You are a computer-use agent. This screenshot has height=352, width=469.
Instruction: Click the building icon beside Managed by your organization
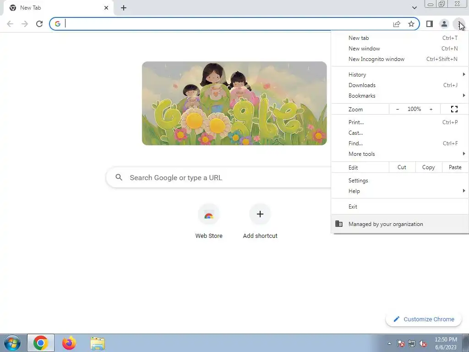[x=338, y=224]
